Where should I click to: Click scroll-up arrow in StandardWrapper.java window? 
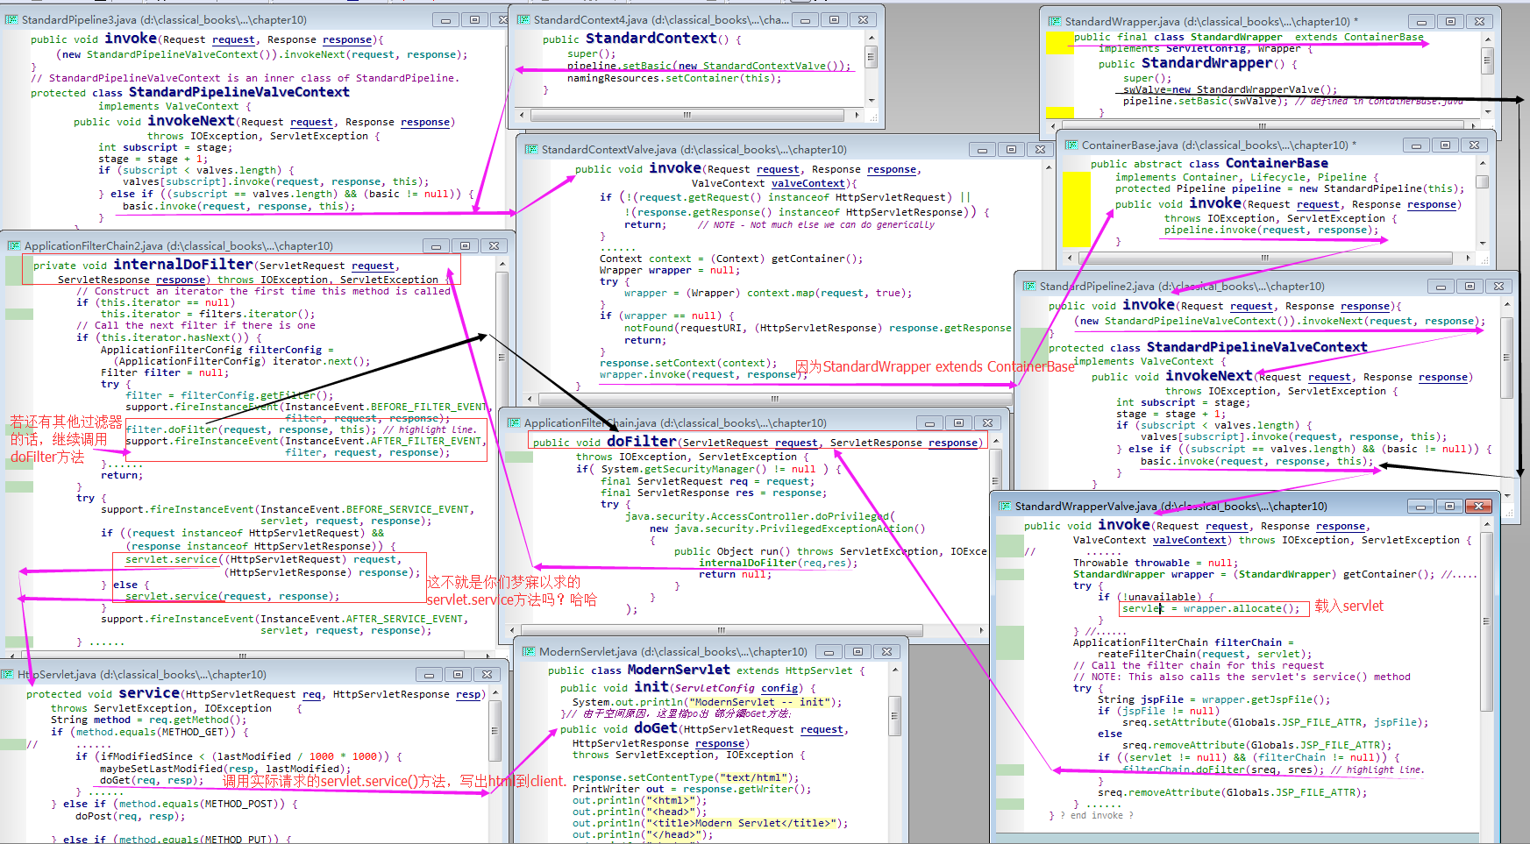pyautogui.click(x=1488, y=39)
